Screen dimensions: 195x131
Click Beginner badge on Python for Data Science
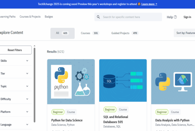point(58,112)
